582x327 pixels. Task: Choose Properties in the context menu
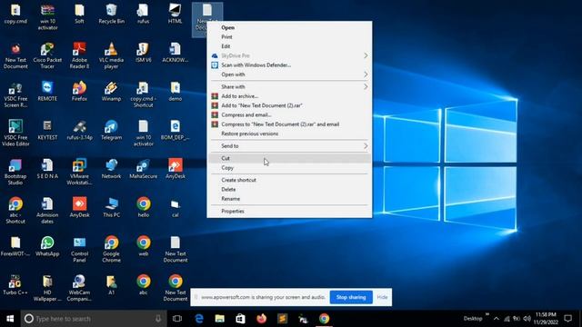click(x=289, y=212)
